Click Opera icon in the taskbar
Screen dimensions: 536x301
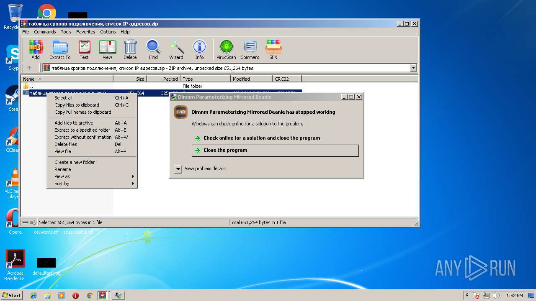pos(75,296)
